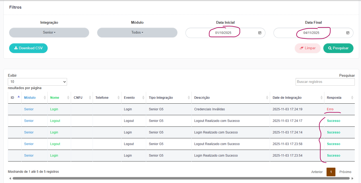
Task: Click sort arrows on Date de Integração column
Action: [x=321, y=98]
